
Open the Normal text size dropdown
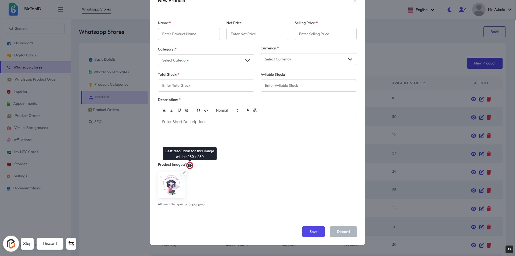[x=227, y=110]
